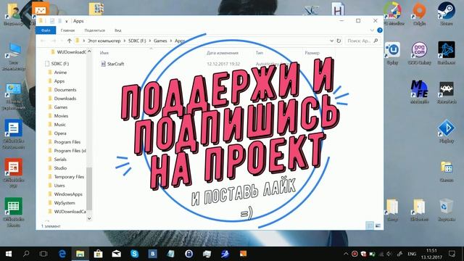Launch Microsoft Edge from taskbar
The width and height of the screenshot is (464, 261).
[x=62, y=254]
